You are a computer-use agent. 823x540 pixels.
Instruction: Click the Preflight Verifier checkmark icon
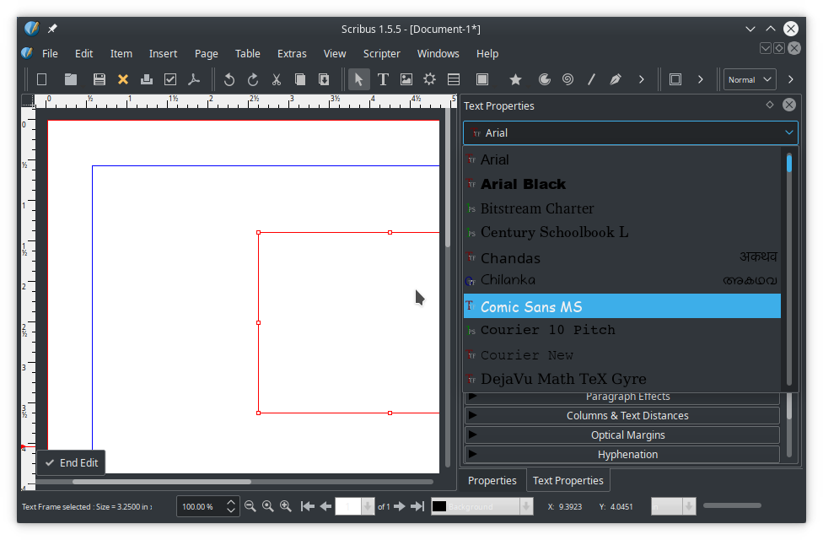(x=170, y=79)
